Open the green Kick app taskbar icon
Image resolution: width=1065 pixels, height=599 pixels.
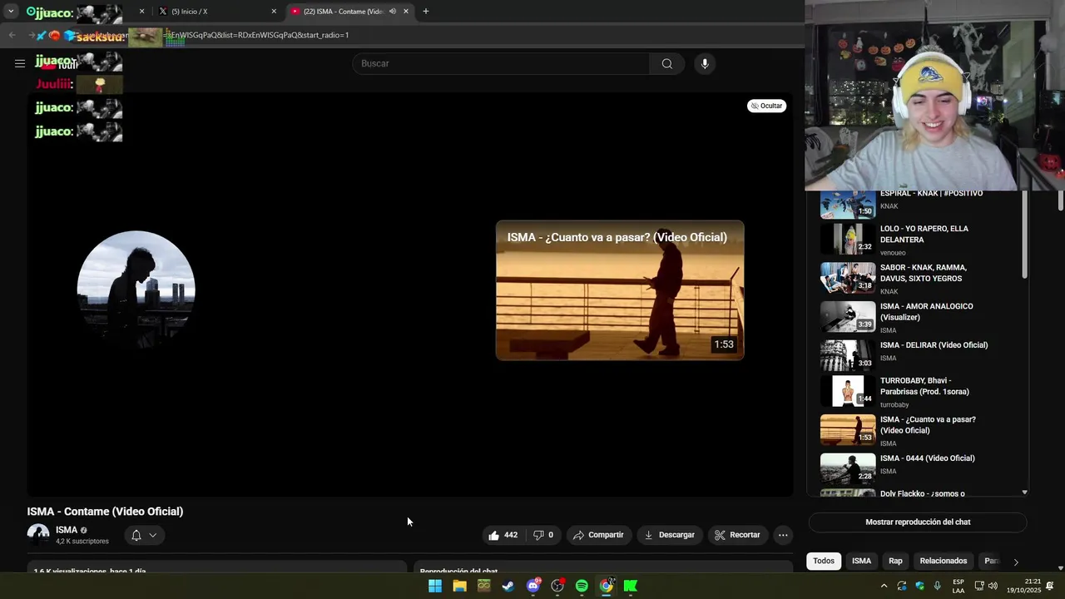[631, 586]
